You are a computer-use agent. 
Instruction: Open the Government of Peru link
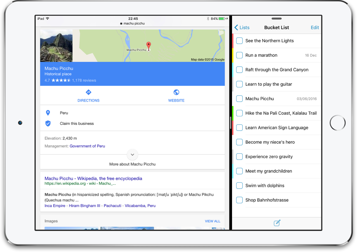87,146
